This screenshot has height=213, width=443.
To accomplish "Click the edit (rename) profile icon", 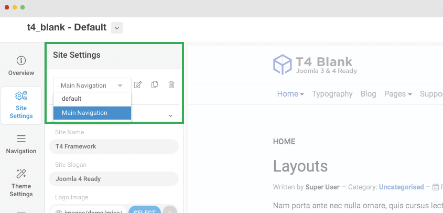I will coord(137,84).
